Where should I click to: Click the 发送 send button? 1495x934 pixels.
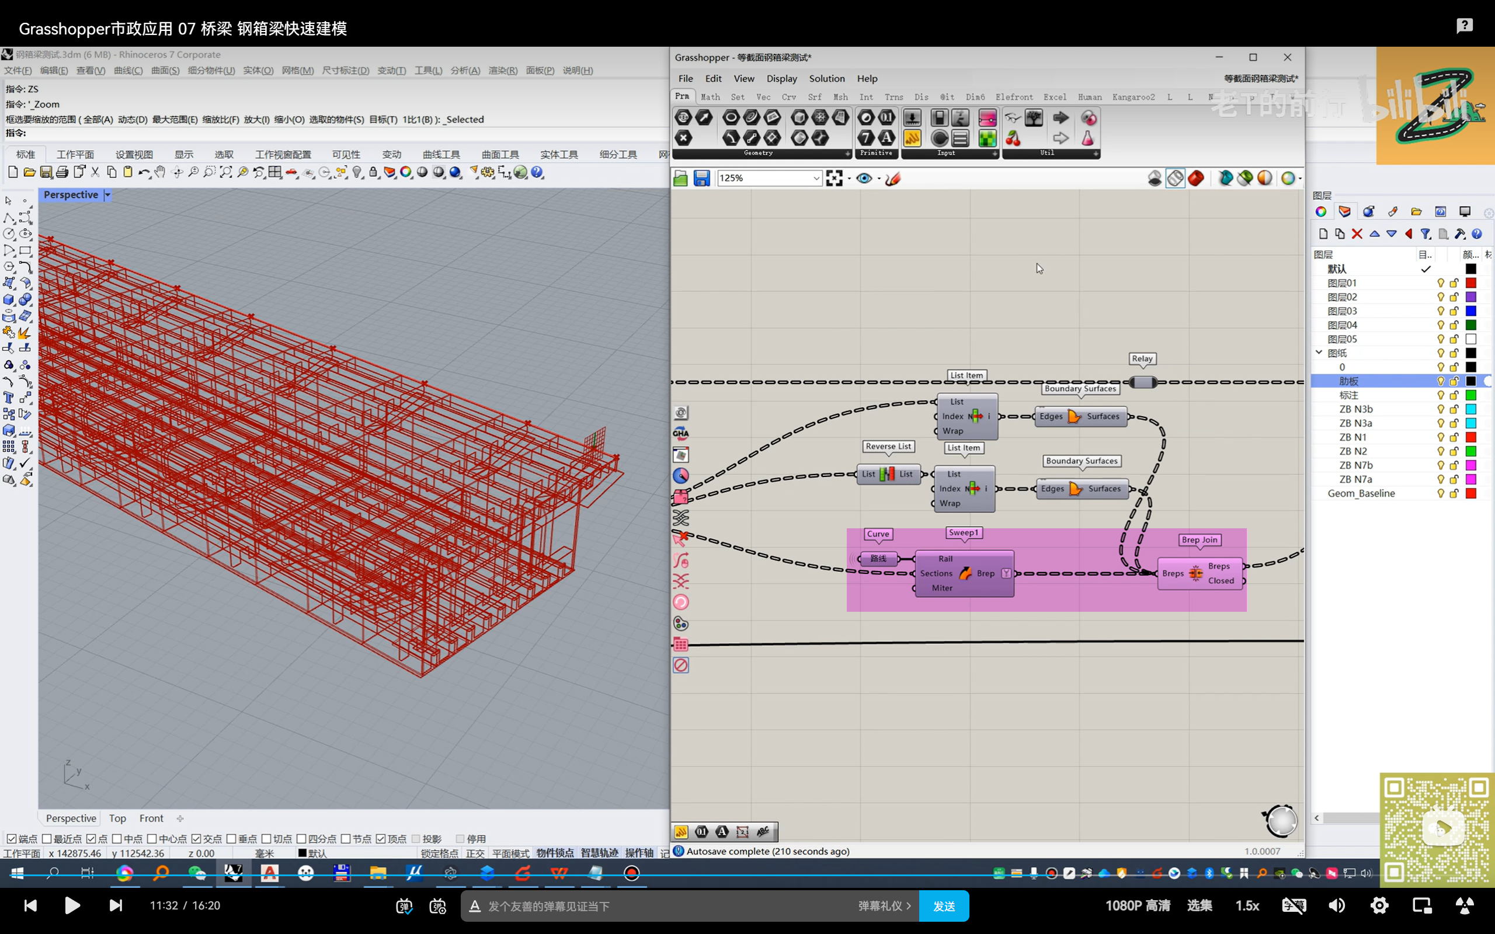pyautogui.click(x=943, y=905)
